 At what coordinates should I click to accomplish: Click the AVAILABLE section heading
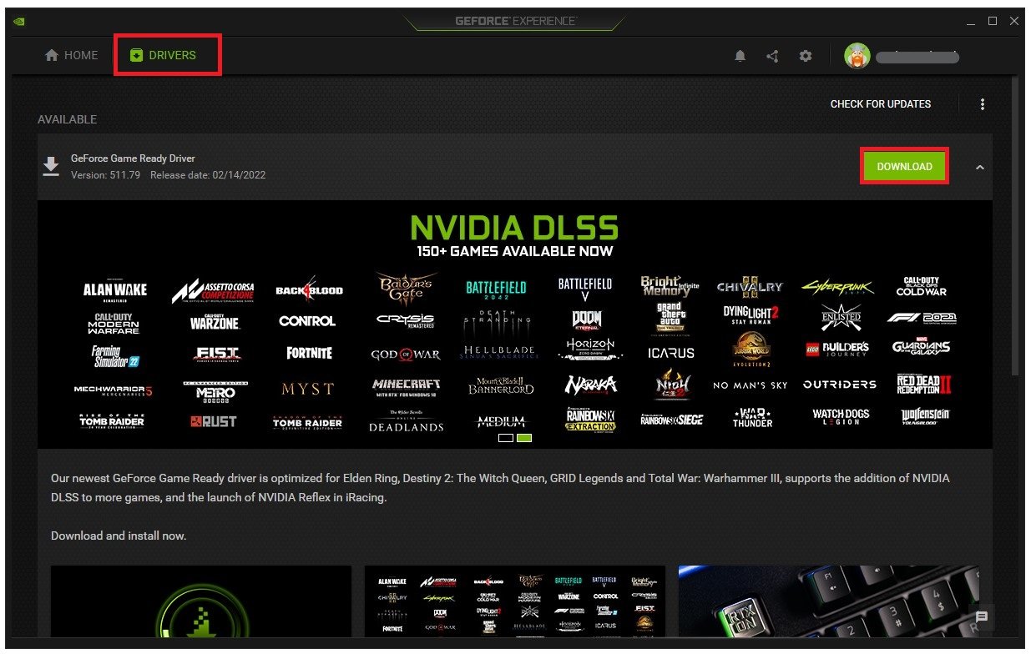(67, 119)
